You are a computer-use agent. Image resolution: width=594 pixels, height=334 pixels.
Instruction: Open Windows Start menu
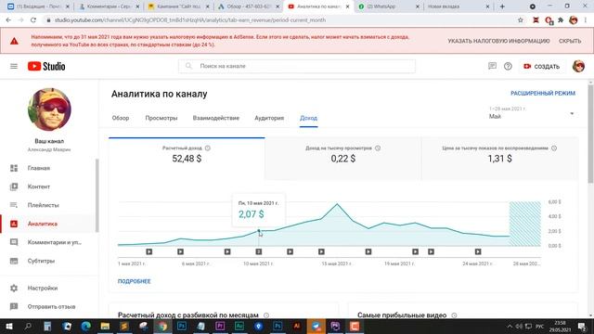(9, 326)
